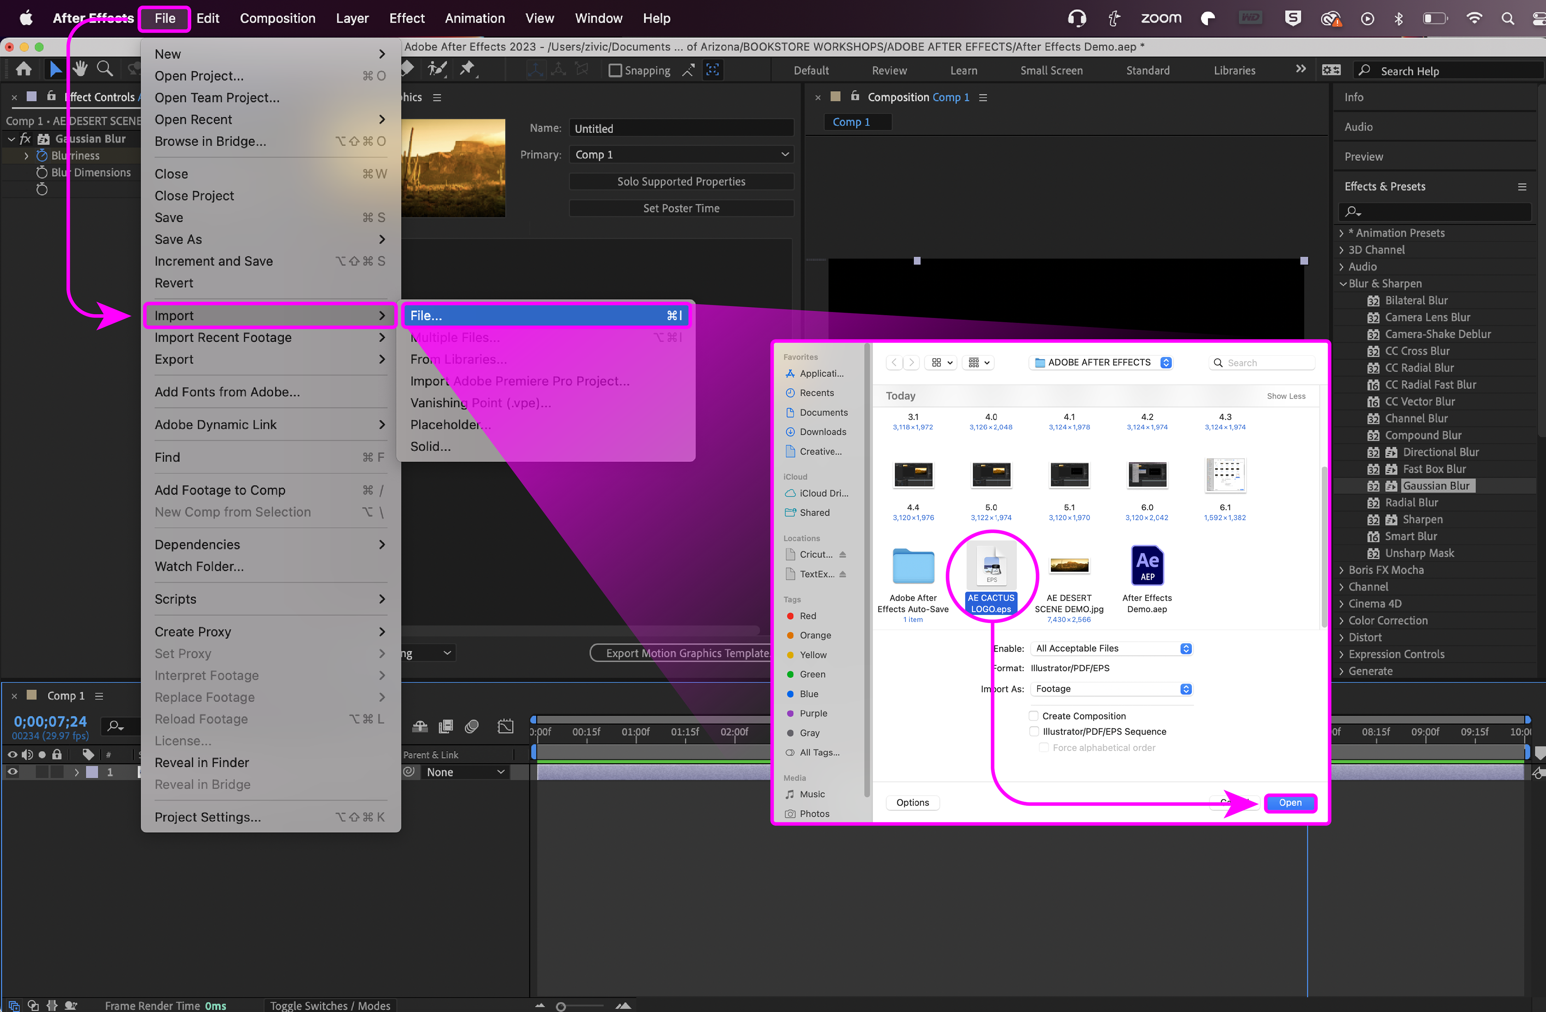Open the Composition menu in menu bar
This screenshot has width=1546, height=1012.
coord(278,18)
